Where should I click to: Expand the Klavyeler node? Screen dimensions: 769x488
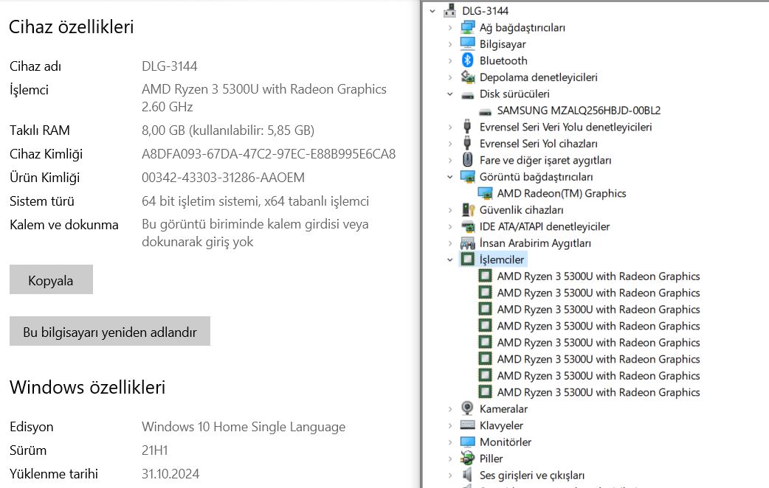(x=449, y=425)
